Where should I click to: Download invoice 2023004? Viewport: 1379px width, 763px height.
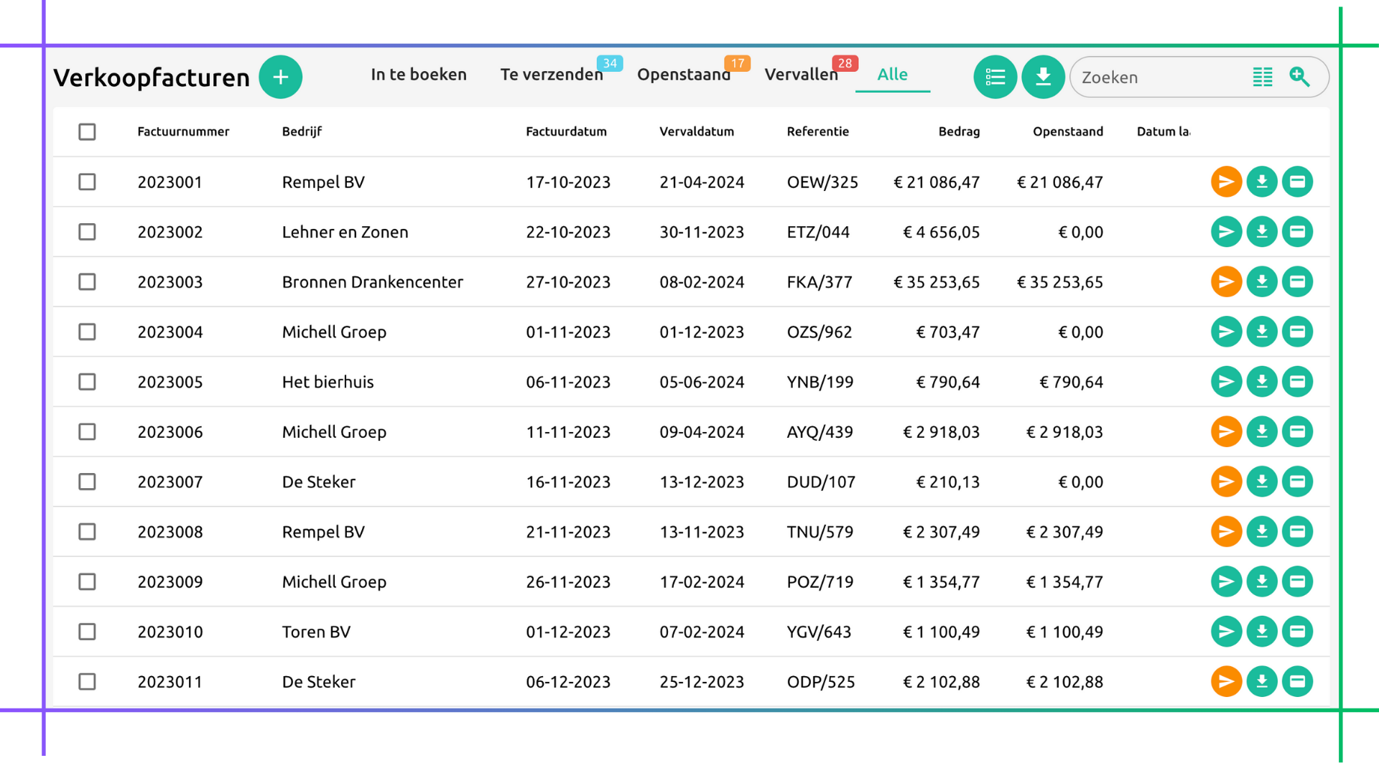pyautogui.click(x=1262, y=332)
